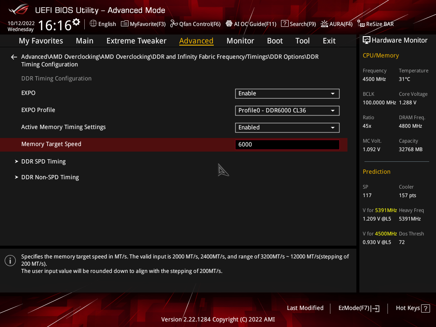Screen dimensions: 436x327
Task: Click the Memory Target Speed input field
Action: (x=287, y=145)
